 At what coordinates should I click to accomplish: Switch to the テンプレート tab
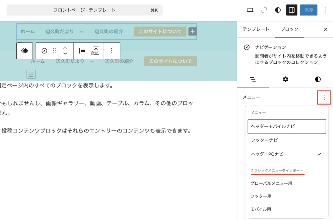pyautogui.click(x=256, y=29)
